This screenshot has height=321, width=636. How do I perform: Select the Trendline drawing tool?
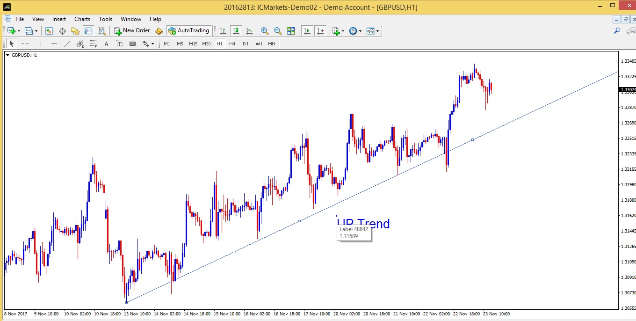click(x=68, y=44)
